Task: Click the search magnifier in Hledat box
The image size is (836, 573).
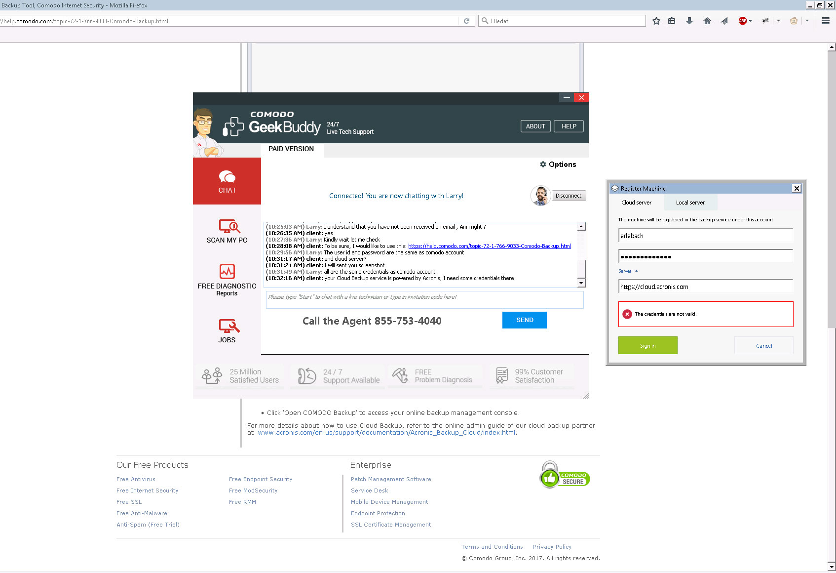Action: point(485,21)
